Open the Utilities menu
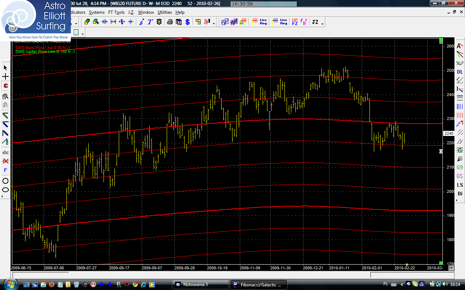 click(x=165, y=12)
